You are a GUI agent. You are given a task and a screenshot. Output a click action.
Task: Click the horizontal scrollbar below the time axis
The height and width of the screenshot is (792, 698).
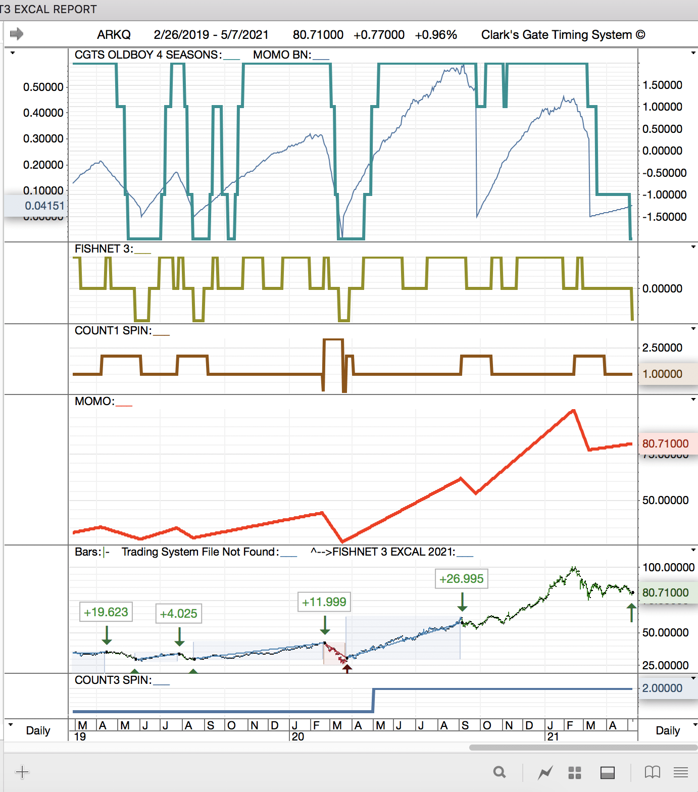click(x=583, y=748)
